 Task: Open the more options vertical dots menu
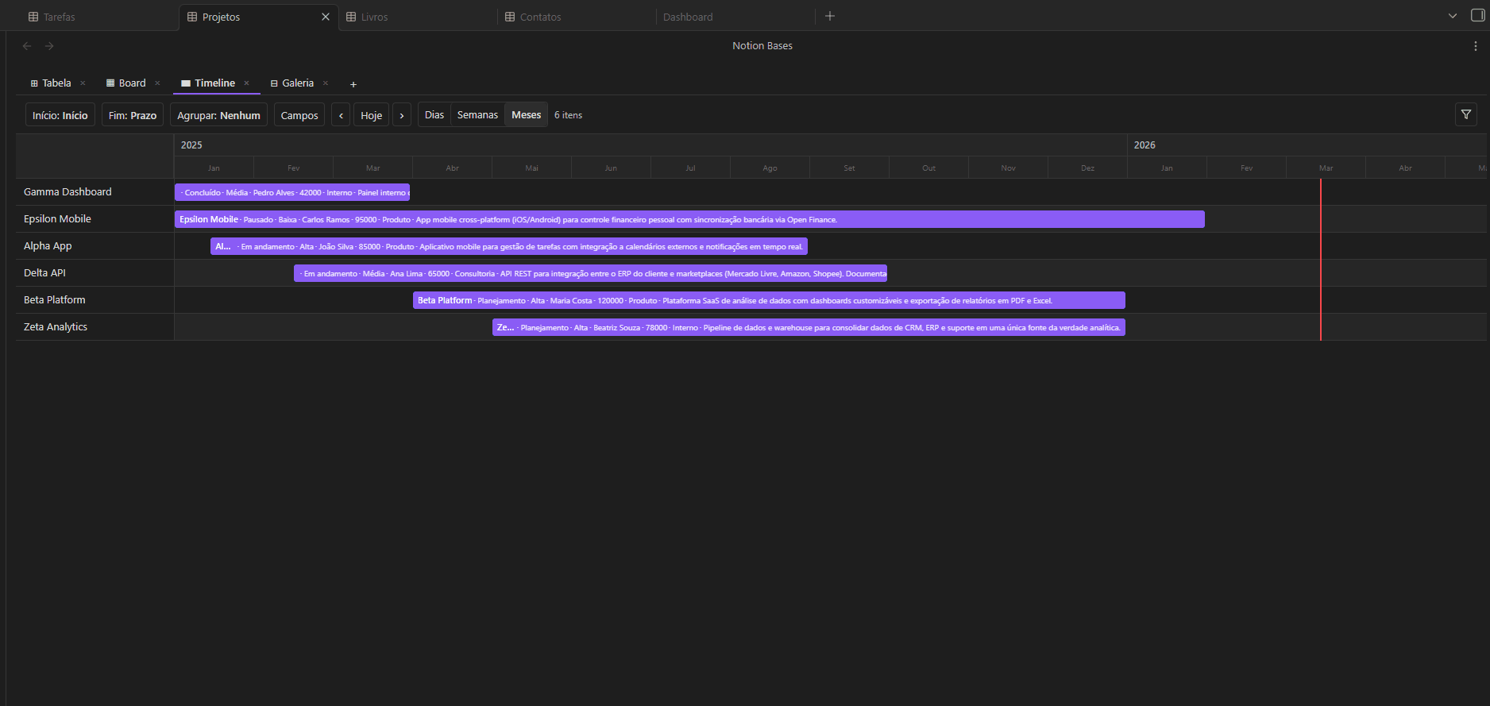tap(1476, 46)
